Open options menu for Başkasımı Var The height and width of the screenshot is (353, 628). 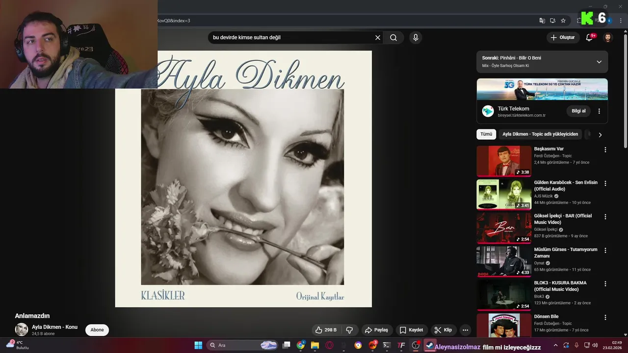tap(605, 150)
